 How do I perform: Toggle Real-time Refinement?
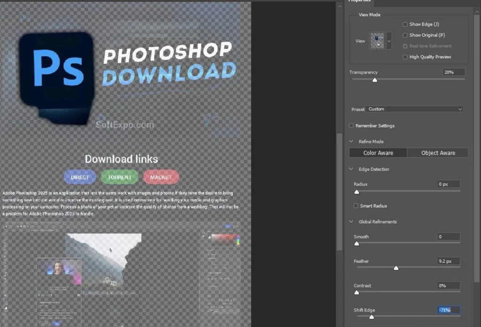(x=405, y=46)
